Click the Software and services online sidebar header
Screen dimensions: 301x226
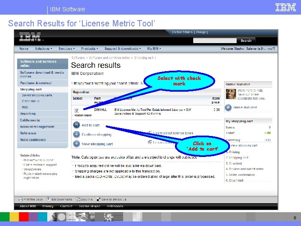point(42,64)
